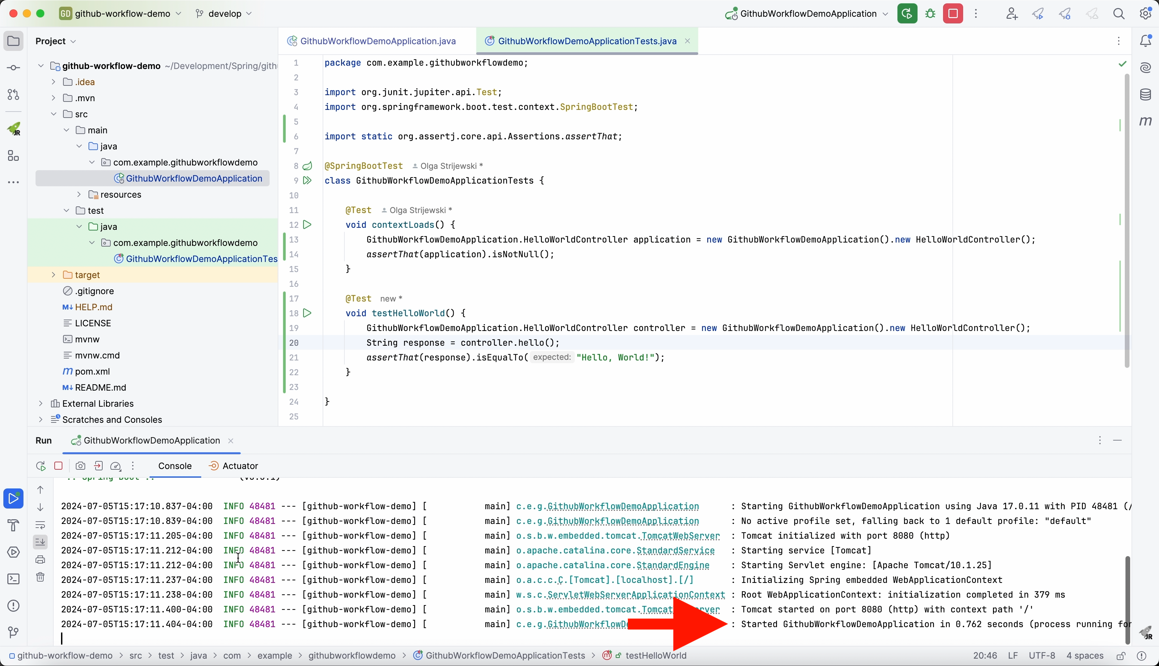This screenshot has width=1159, height=666.
Task: Click the editor vertical scrollbar
Action: 1126,219
